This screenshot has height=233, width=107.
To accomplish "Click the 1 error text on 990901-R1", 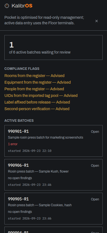I will coord(13,144).
